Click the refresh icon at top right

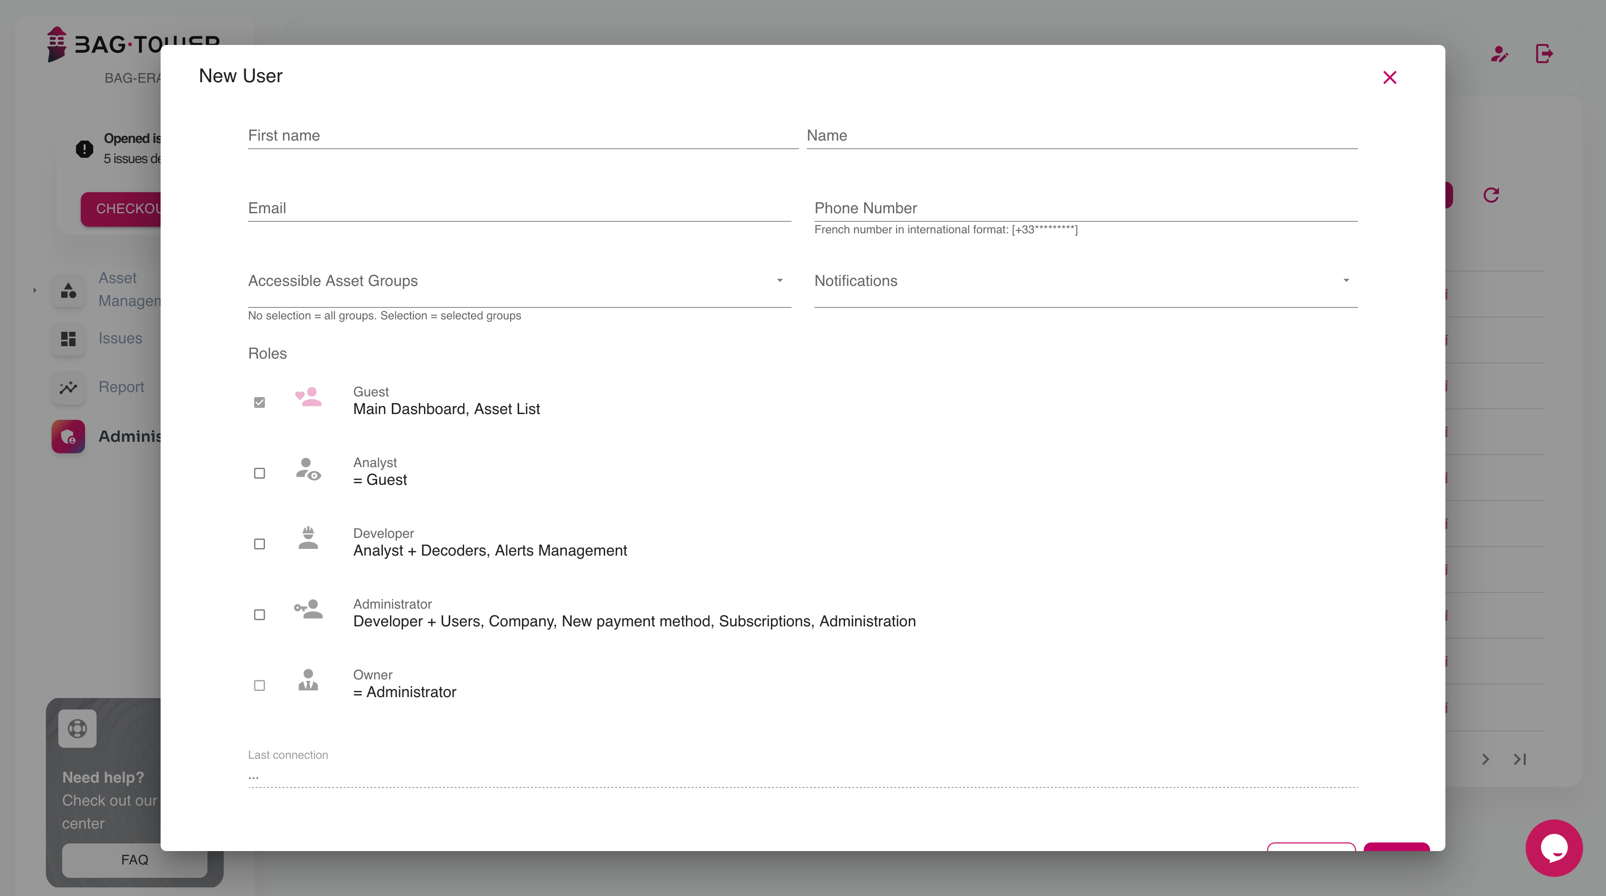click(1491, 195)
